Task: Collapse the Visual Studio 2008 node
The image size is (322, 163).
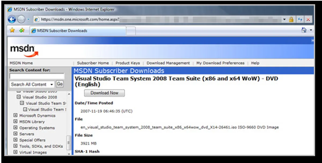Action: coord(19,97)
